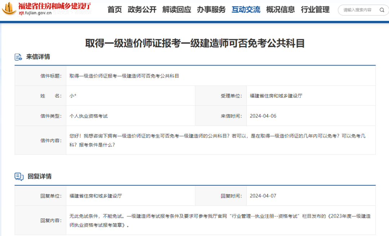Viewport: 389px width, 236px height.
Task: Click the 回复时间 date 2024-04-07
Action: pyautogui.click(x=263, y=196)
